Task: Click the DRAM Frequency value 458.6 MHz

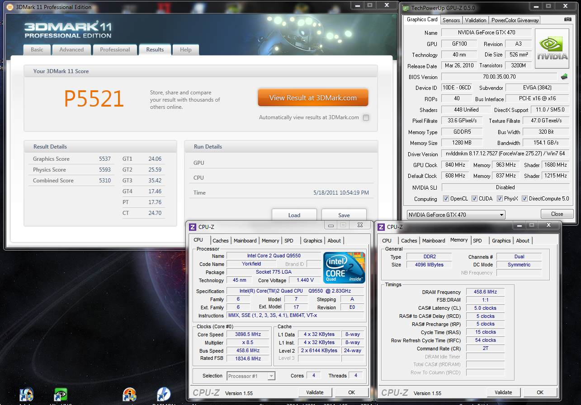Action: [x=486, y=292]
